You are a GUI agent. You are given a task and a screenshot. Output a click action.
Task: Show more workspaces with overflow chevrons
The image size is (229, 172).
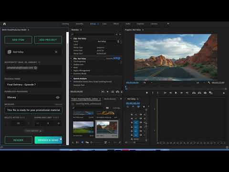point(168,24)
